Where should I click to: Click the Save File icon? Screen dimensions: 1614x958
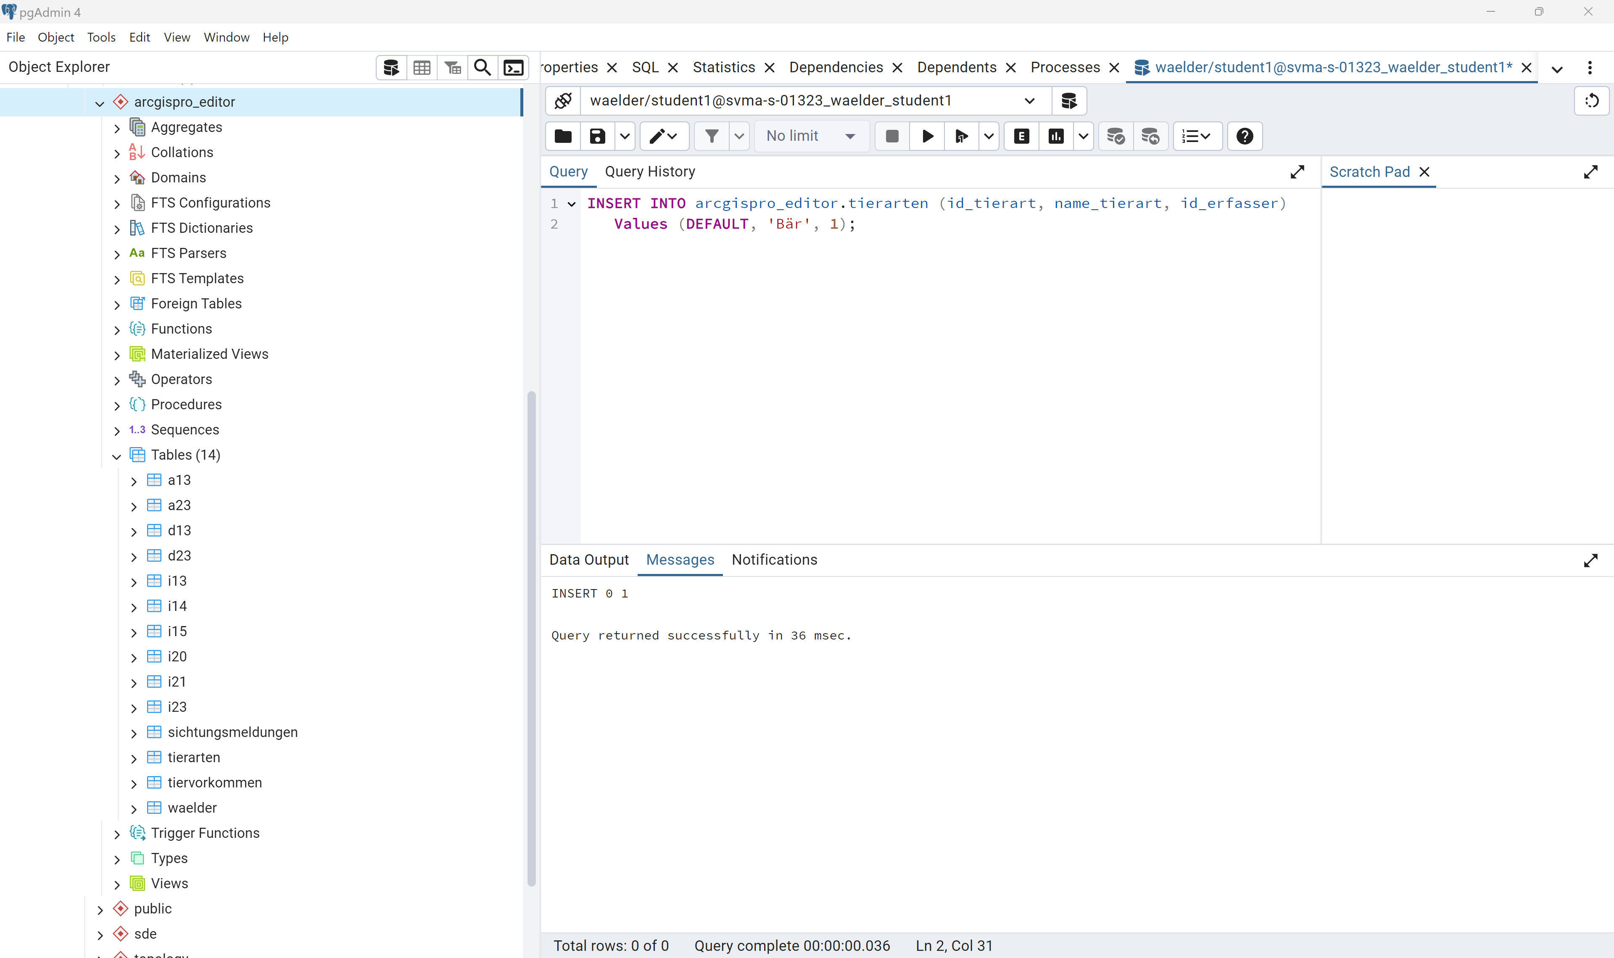(597, 136)
